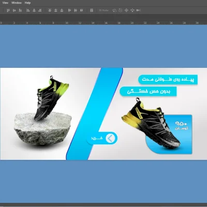The image size is (207, 207).
Task: Select the 3D roll camera icon
Action: pyautogui.click(x=121, y=10)
